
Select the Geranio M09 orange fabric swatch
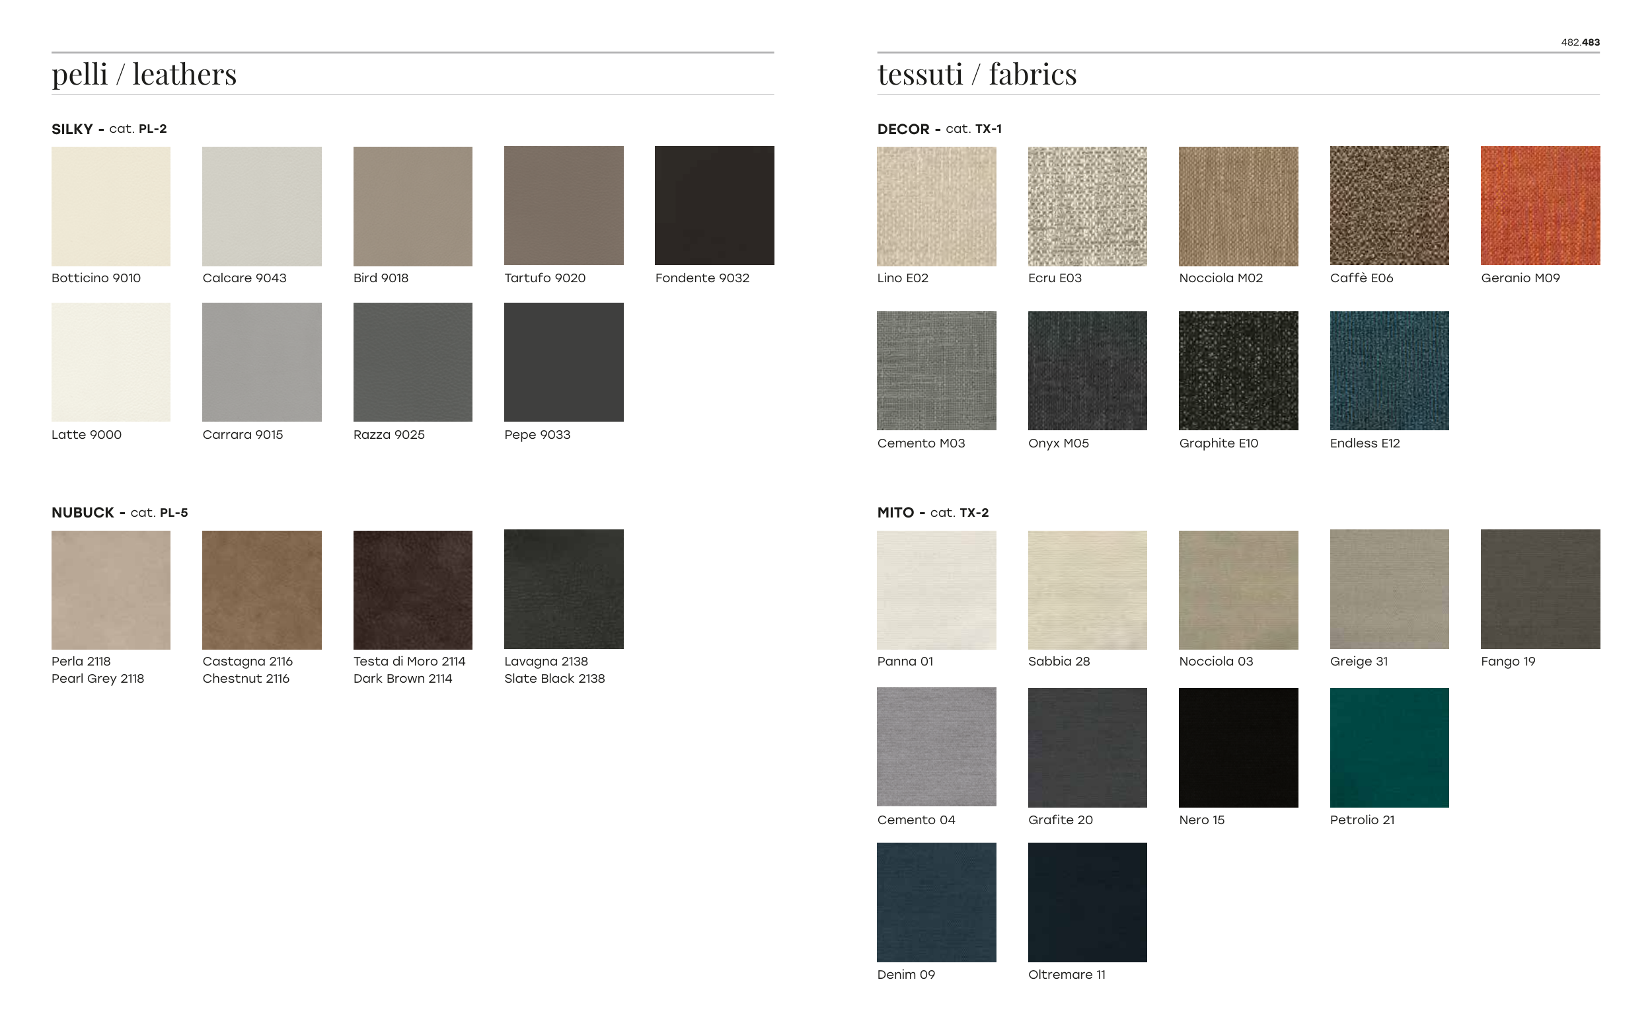pyautogui.click(x=1539, y=205)
